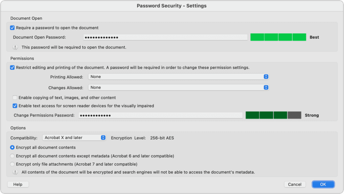
Task: Toggle Require a password to open document
Action: [12, 28]
